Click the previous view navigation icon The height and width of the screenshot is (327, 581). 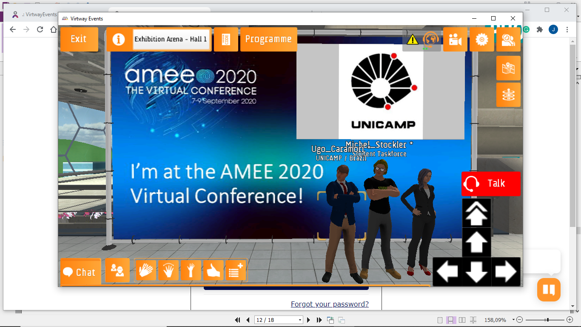point(330,320)
